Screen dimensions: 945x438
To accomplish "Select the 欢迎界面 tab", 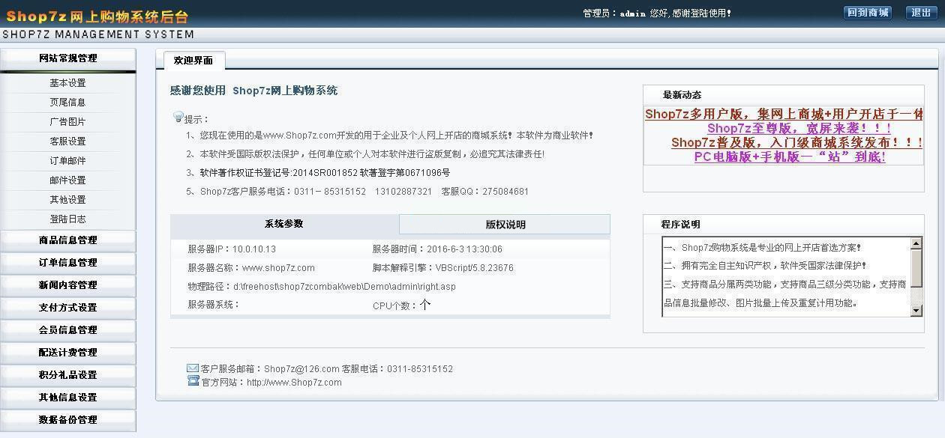I will (x=193, y=61).
